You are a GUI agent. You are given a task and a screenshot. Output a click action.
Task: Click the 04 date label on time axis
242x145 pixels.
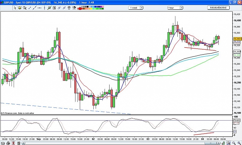[203, 139]
